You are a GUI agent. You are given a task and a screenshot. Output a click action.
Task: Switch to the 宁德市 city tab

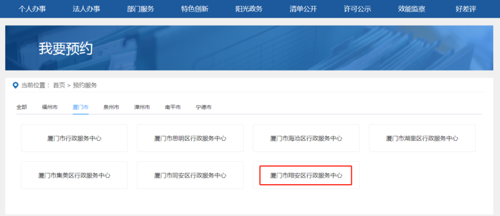pyautogui.click(x=204, y=107)
